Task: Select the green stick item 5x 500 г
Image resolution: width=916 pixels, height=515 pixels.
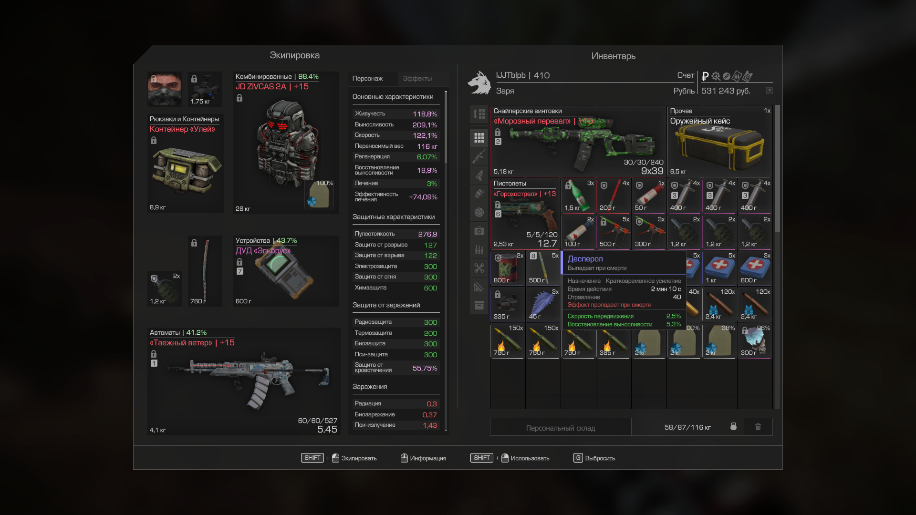Action: point(543,268)
